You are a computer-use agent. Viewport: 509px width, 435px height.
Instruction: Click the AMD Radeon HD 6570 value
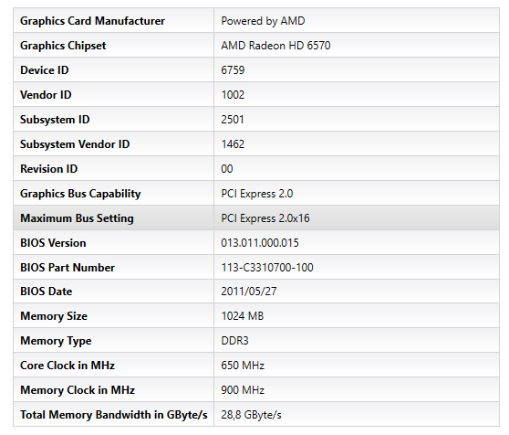click(275, 46)
